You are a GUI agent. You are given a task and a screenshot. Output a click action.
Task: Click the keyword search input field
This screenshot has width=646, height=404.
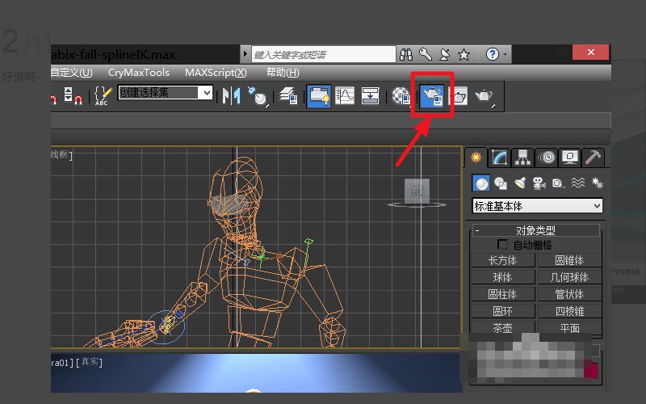pyautogui.click(x=324, y=54)
